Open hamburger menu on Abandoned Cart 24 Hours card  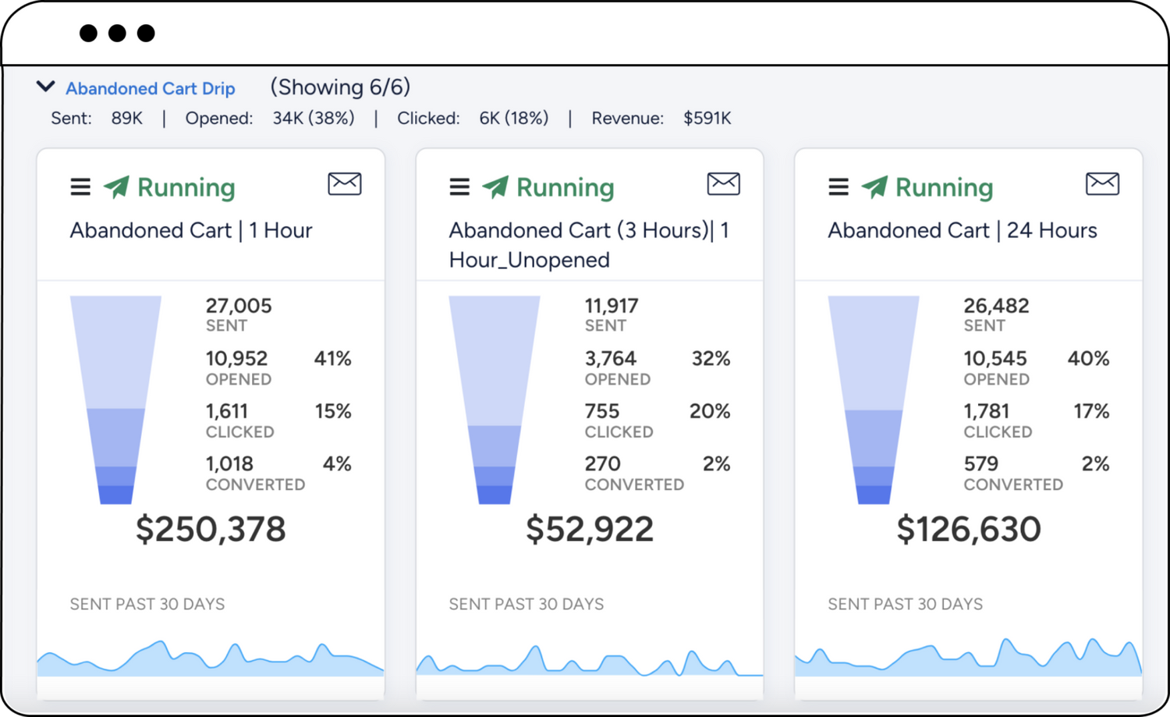(x=838, y=187)
